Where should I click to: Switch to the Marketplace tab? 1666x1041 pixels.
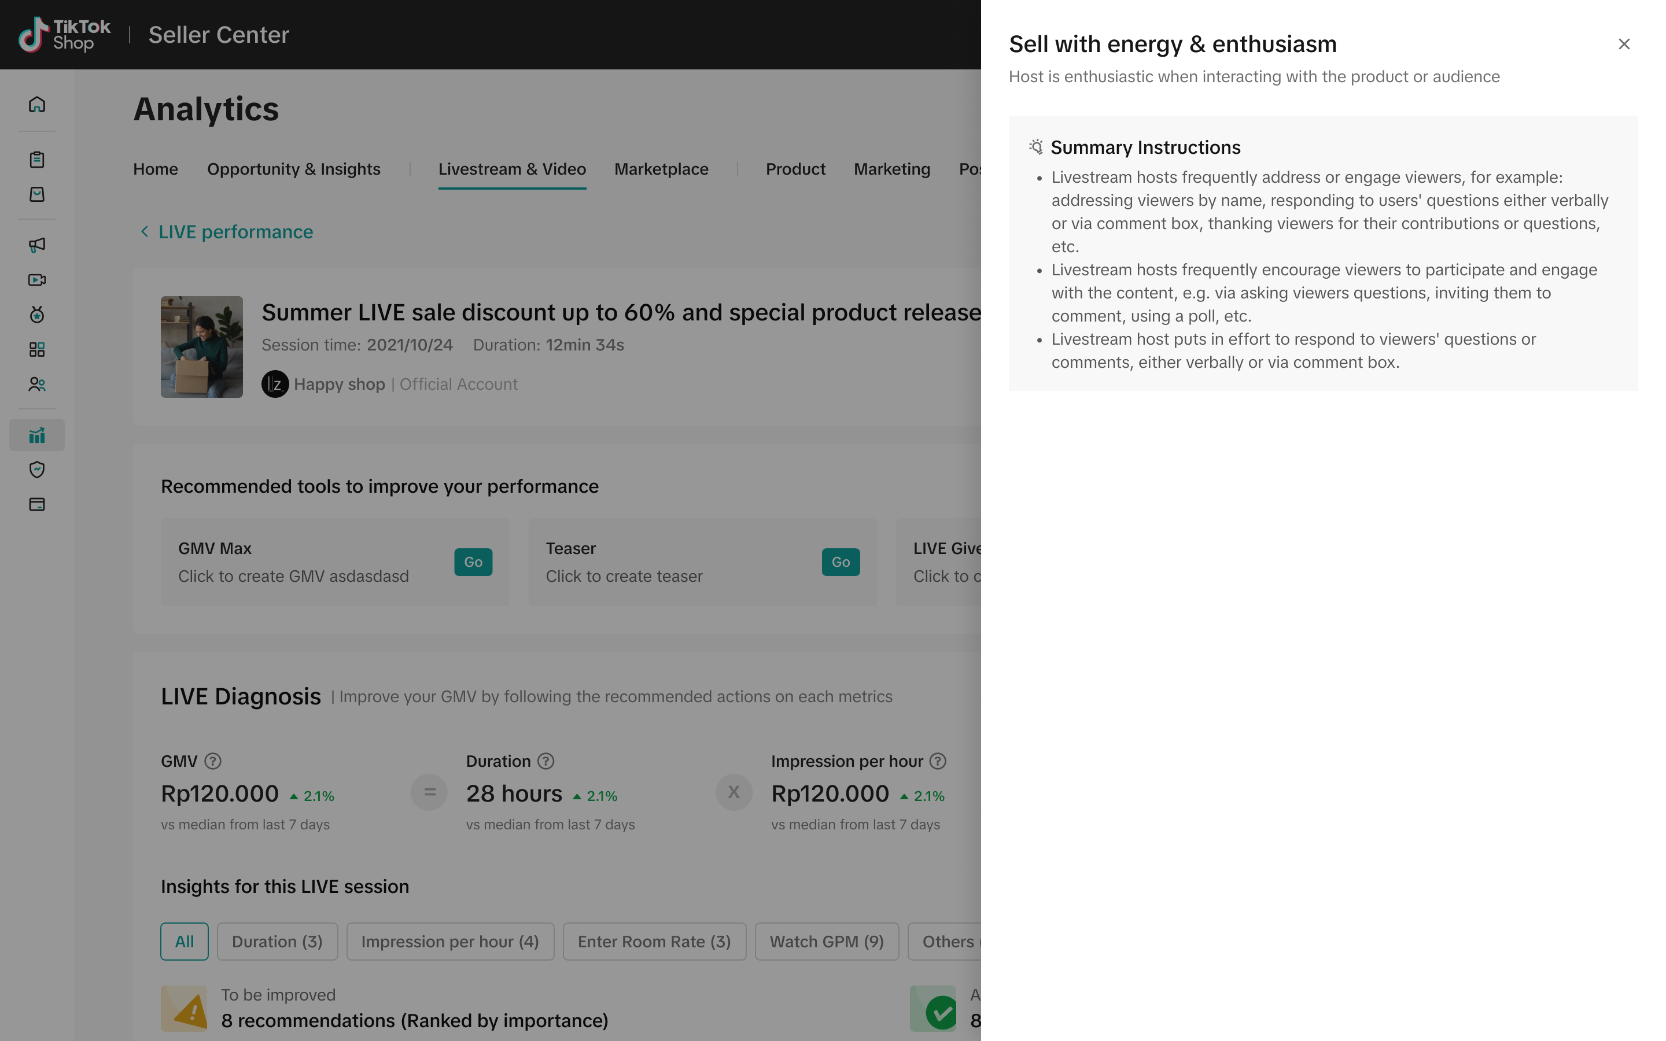[x=661, y=169]
